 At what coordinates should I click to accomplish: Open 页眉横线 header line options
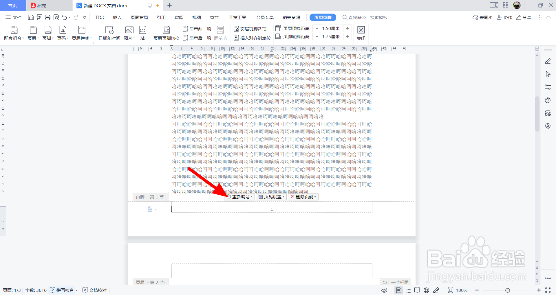click(82, 33)
